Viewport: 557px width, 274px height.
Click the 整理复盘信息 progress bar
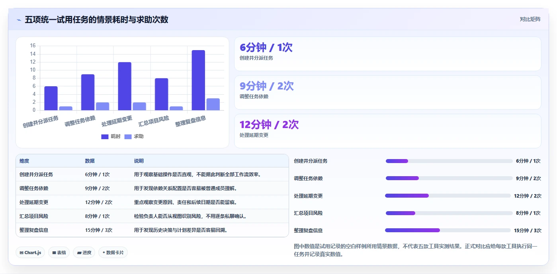click(x=448, y=230)
